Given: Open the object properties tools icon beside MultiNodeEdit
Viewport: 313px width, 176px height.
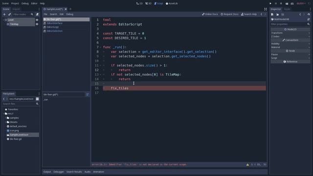Looking at the screenshot, I should pyautogui.click(x=309, y=20).
